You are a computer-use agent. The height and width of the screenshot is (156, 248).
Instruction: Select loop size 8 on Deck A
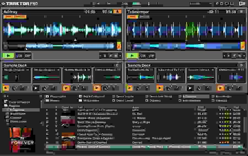coord(104,56)
